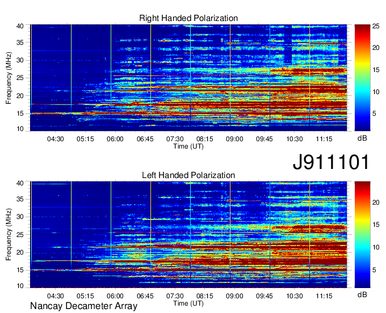Click the Left Handed Polarization title
The width and height of the screenshot is (386, 313).
coord(188,175)
